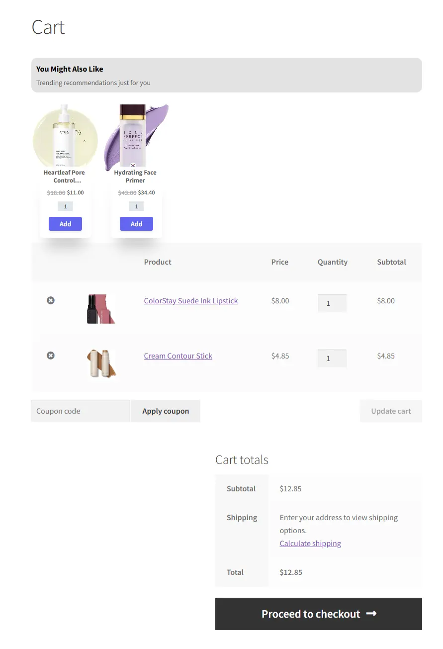
Task: Open Calculate shipping link
Action: (x=310, y=544)
